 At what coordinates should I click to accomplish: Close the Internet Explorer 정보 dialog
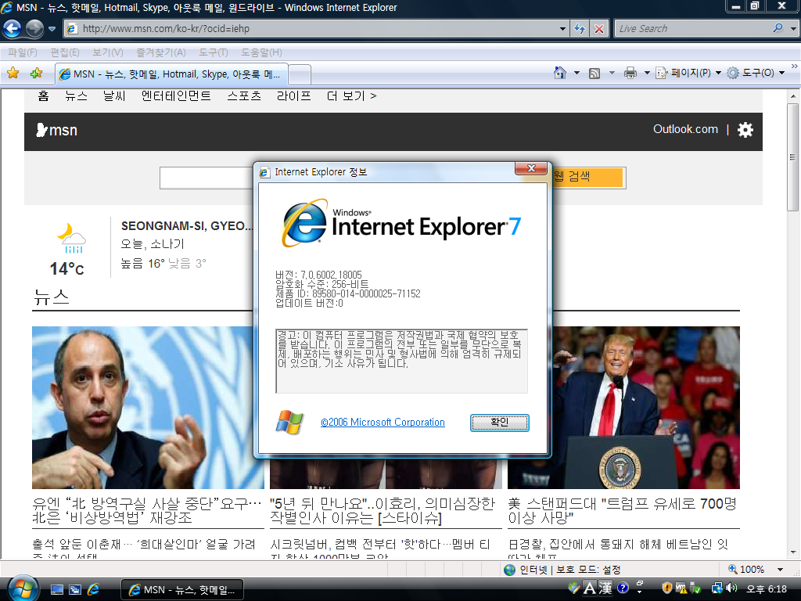(531, 168)
